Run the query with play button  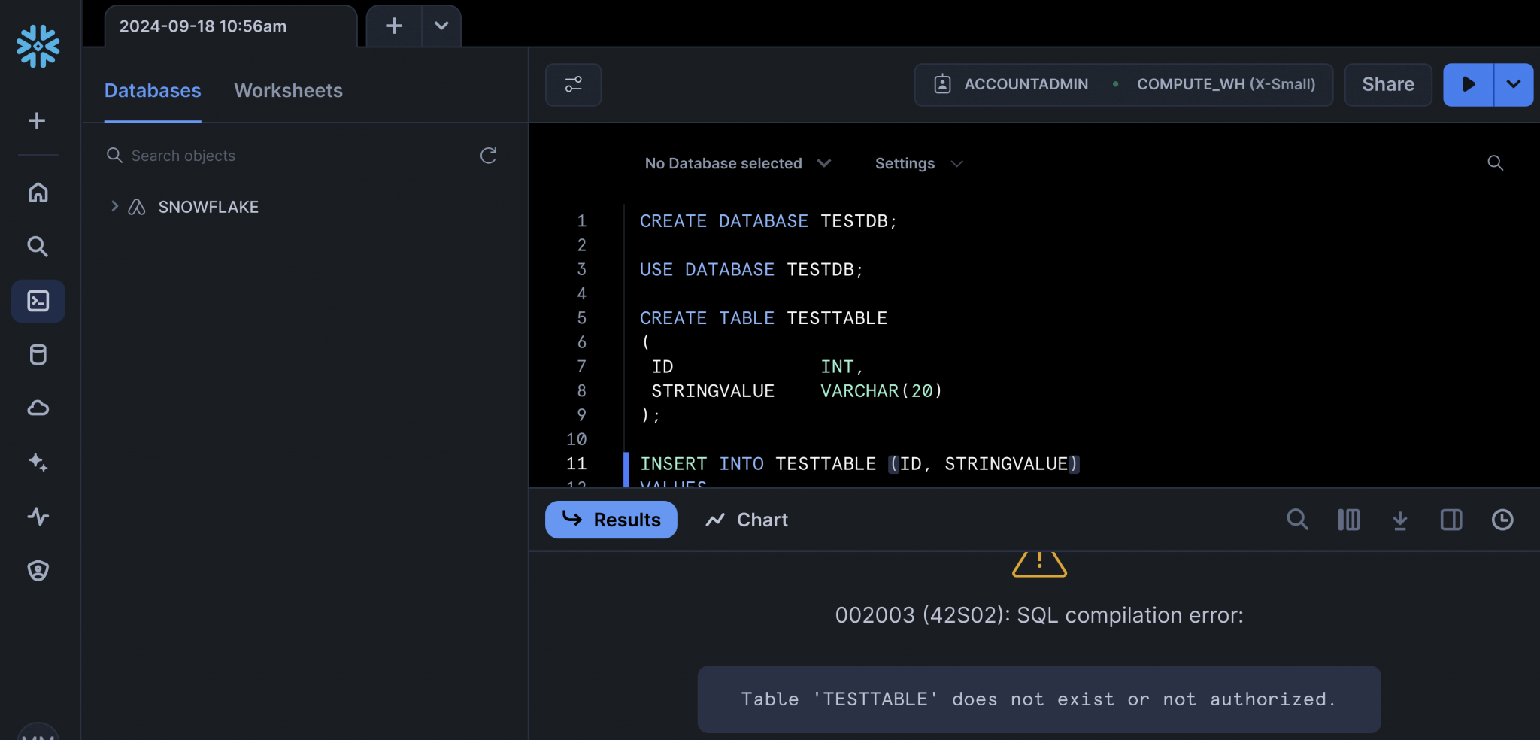(x=1468, y=85)
